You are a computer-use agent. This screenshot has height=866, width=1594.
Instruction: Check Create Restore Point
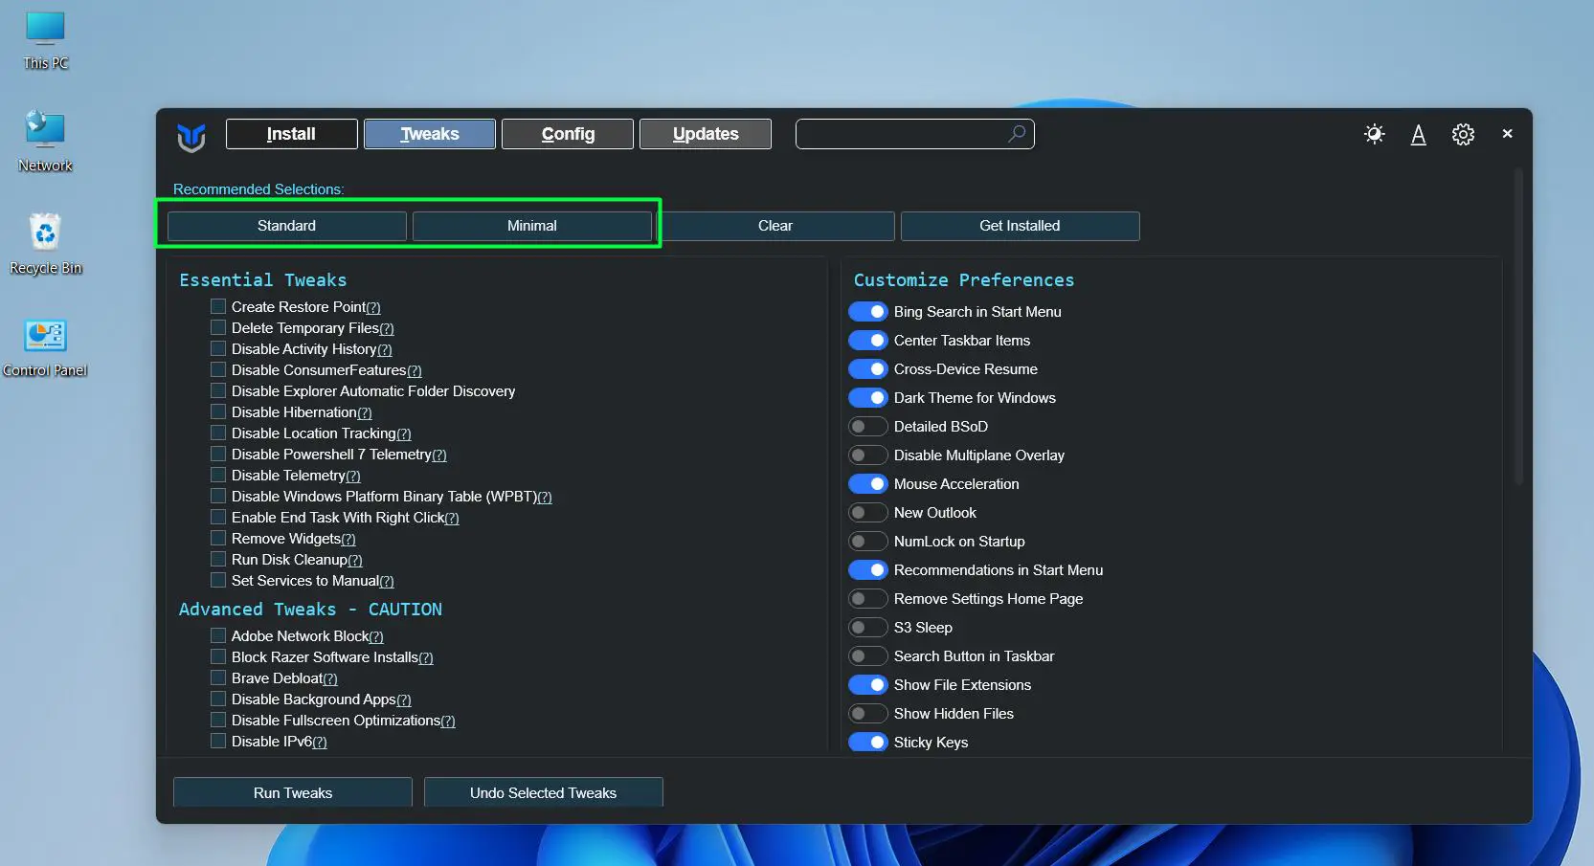[x=217, y=306]
